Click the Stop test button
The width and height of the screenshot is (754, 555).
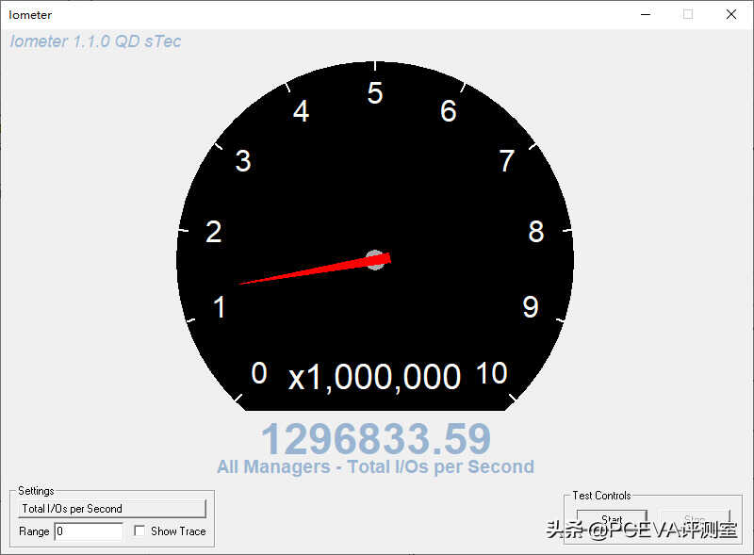pos(695,519)
